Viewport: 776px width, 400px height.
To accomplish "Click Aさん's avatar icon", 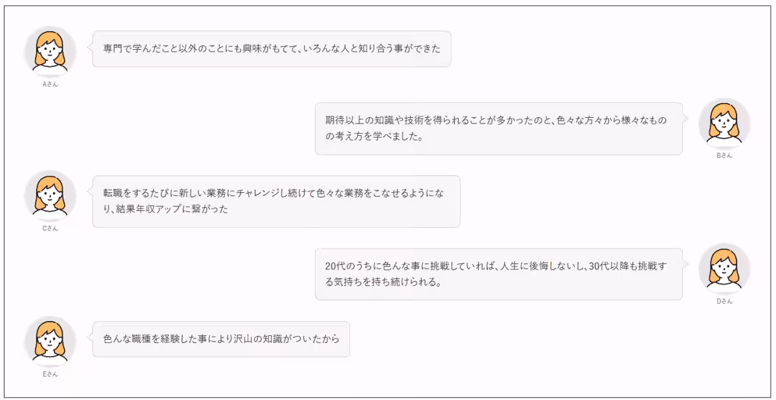I will click(50, 52).
